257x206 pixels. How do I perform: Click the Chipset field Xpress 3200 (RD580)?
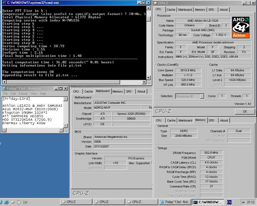tap(131, 114)
